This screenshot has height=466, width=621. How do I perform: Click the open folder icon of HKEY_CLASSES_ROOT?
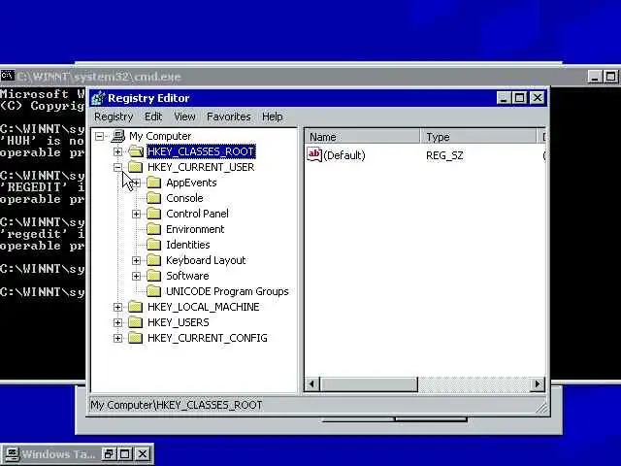point(136,151)
